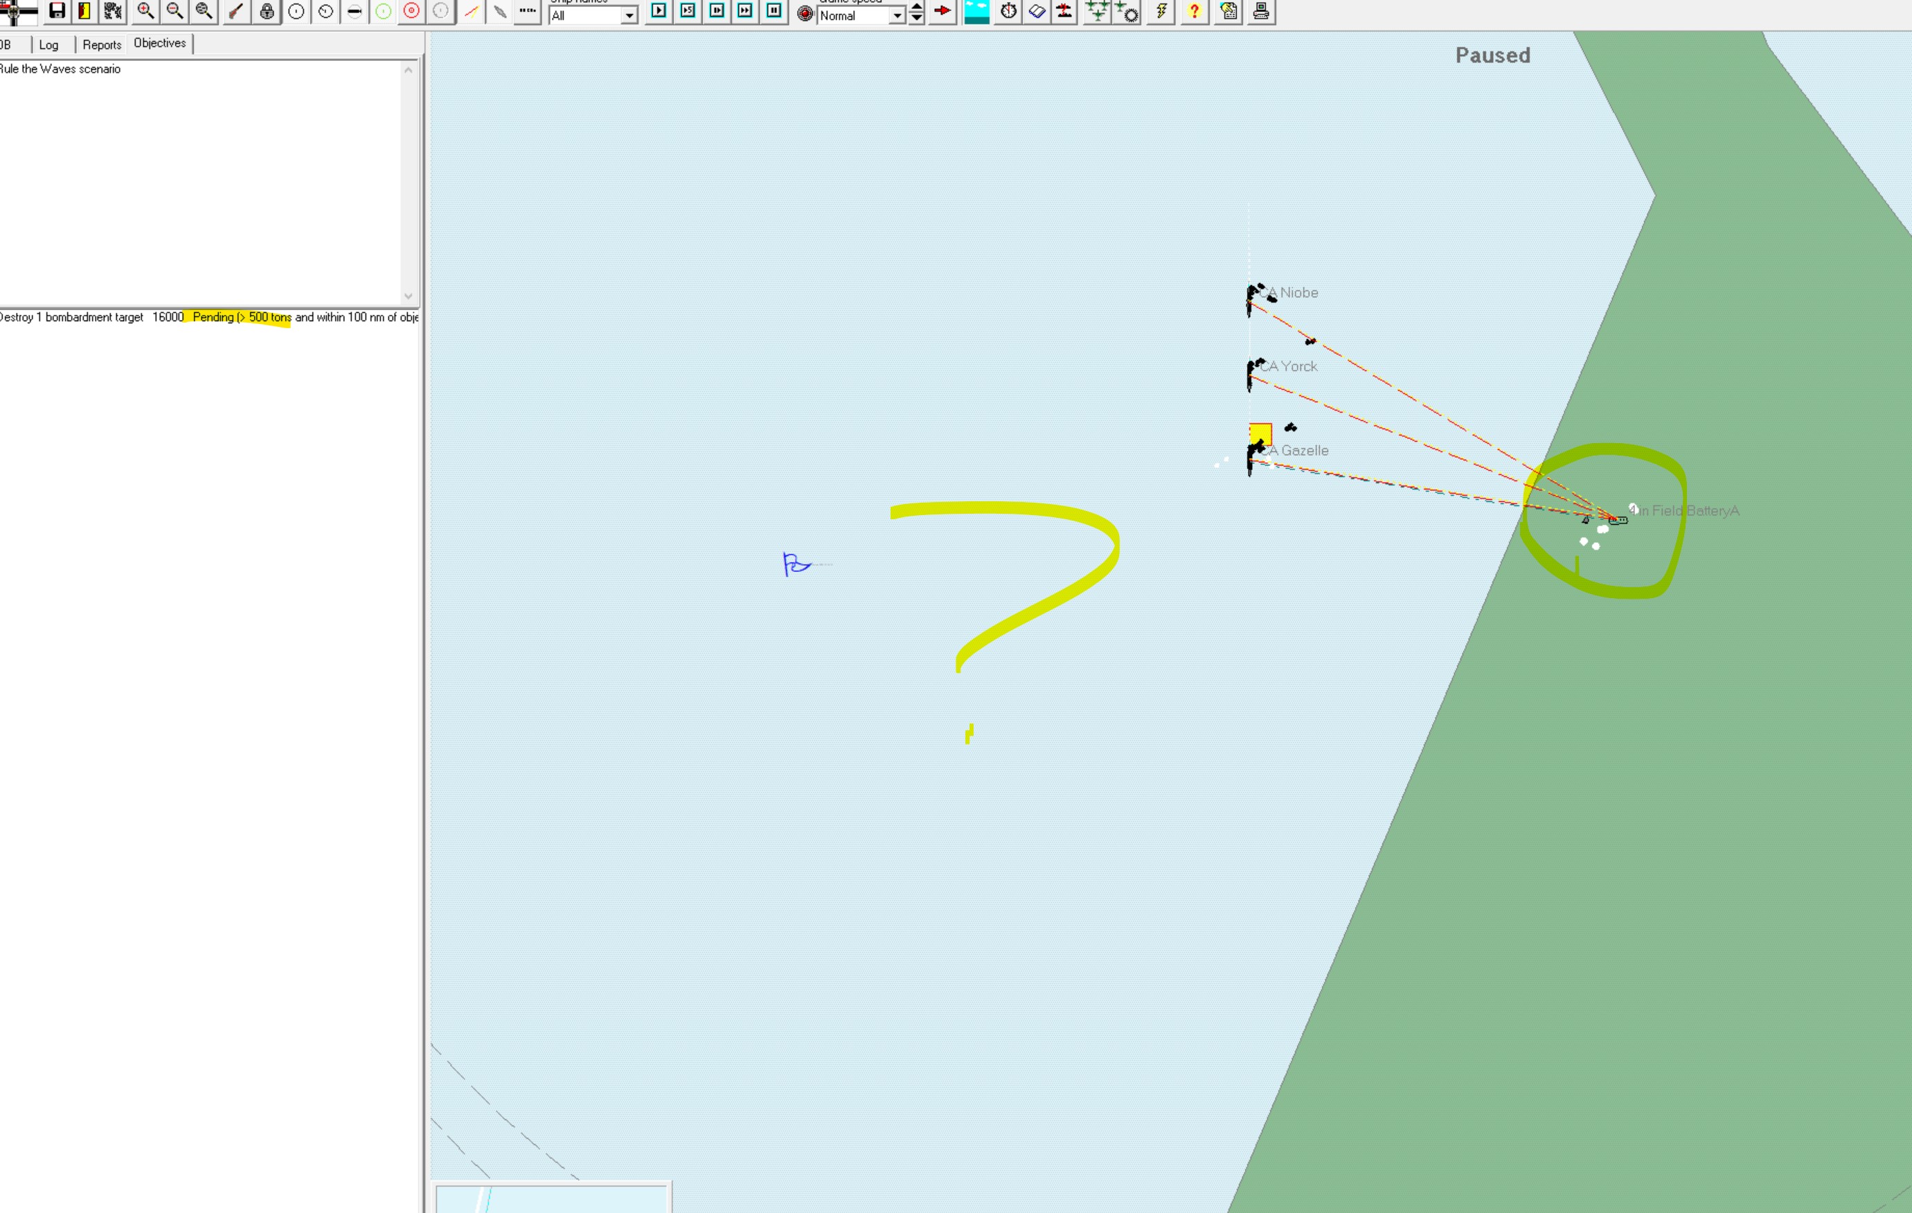The width and height of the screenshot is (1912, 1213).
Task: Click the sky and sea weather icon
Action: (976, 11)
